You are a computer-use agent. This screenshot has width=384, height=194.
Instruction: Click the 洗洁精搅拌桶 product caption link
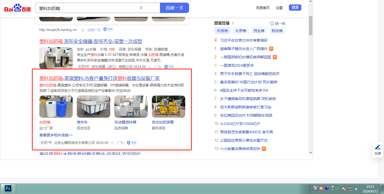[125, 122]
